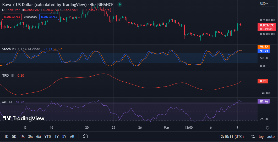The width and height of the screenshot is (278, 142).
Task: Click the 0.8000000 price axis label
Action: pos(267,34)
